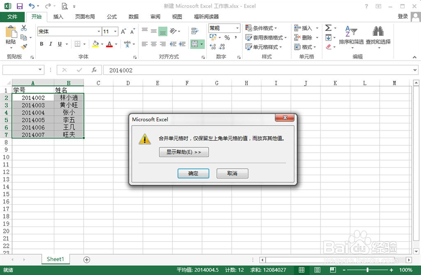This screenshot has width=421, height=275.
Task: Click the Fill down arrow icon
Action: (x=328, y=37)
